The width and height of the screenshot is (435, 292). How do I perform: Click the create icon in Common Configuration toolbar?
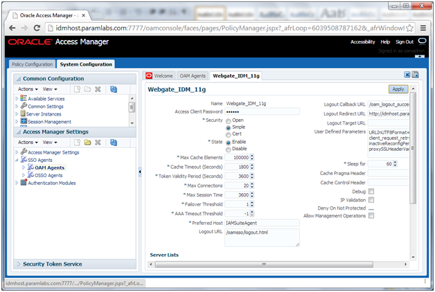click(x=77, y=89)
